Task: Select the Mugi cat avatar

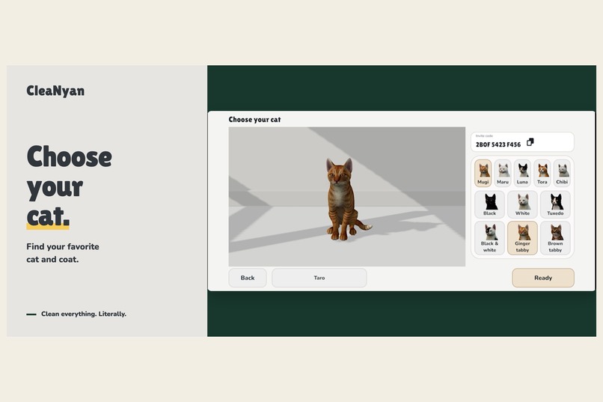Action: tap(483, 173)
